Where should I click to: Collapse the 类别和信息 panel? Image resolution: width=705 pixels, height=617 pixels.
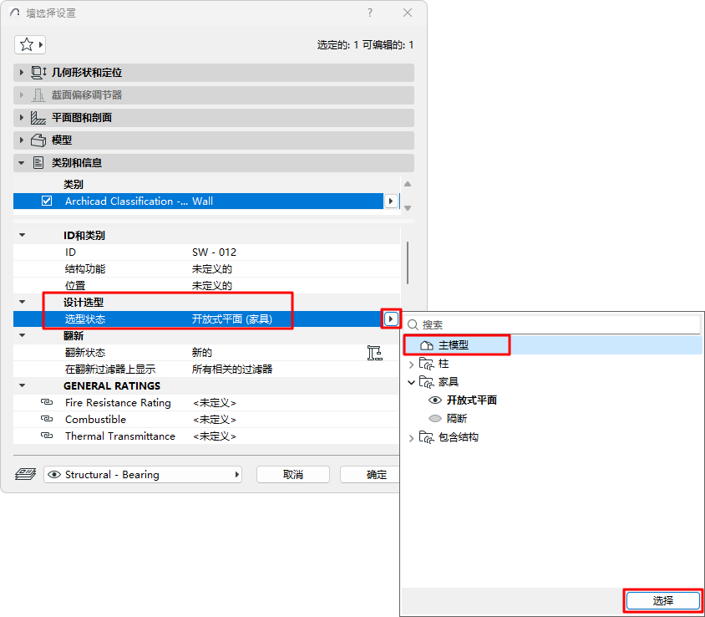pyautogui.click(x=21, y=163)
